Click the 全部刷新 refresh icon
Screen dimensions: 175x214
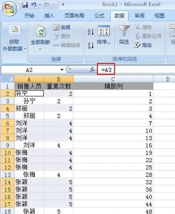click(x=40, y=31)
